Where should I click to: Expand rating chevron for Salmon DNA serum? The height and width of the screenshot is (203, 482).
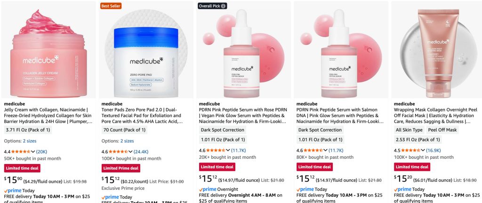click(x=325, y=150)
